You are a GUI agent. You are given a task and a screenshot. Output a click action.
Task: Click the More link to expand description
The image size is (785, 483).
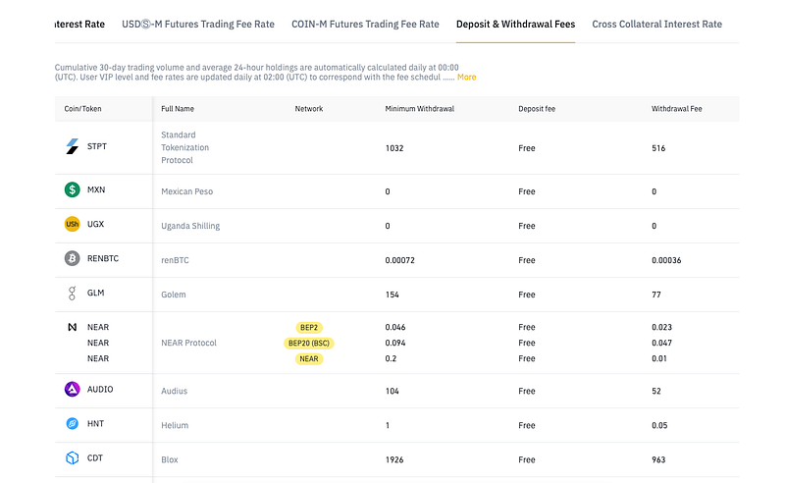coord(466,77)
